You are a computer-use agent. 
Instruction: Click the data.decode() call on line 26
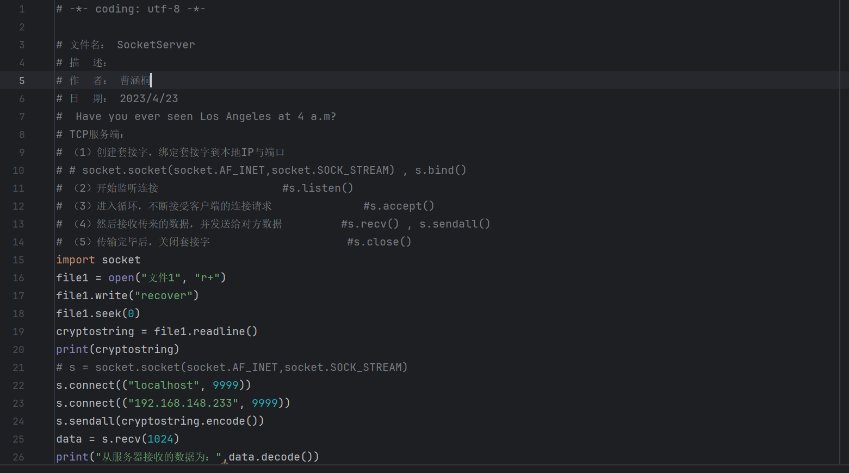click(x=272, y=457)
